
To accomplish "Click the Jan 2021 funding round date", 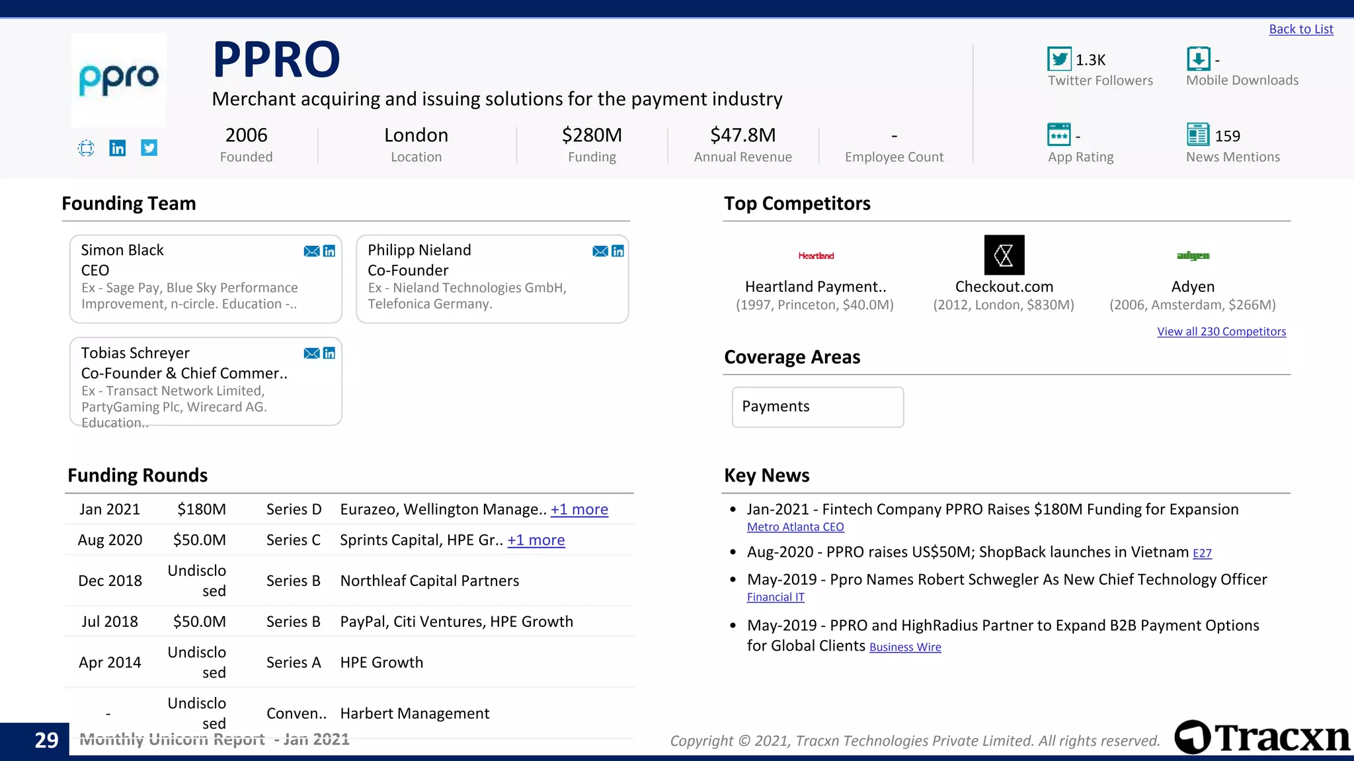I will click(110, 509).
